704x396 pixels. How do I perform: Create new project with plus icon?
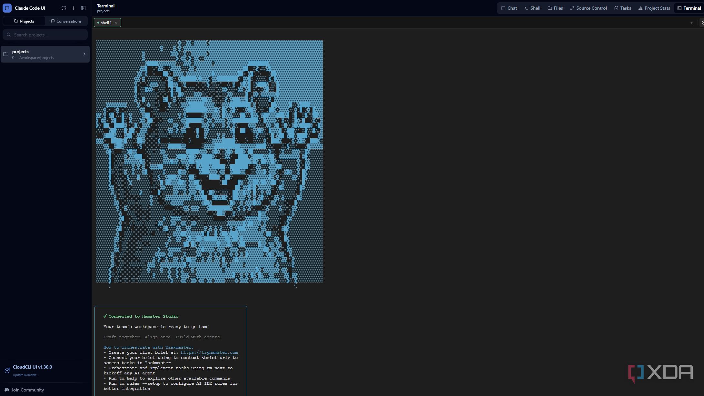coord(74,8)
